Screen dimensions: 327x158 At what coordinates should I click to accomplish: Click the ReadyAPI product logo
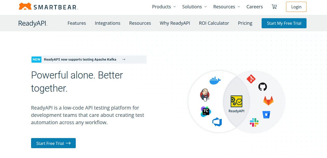33,23
